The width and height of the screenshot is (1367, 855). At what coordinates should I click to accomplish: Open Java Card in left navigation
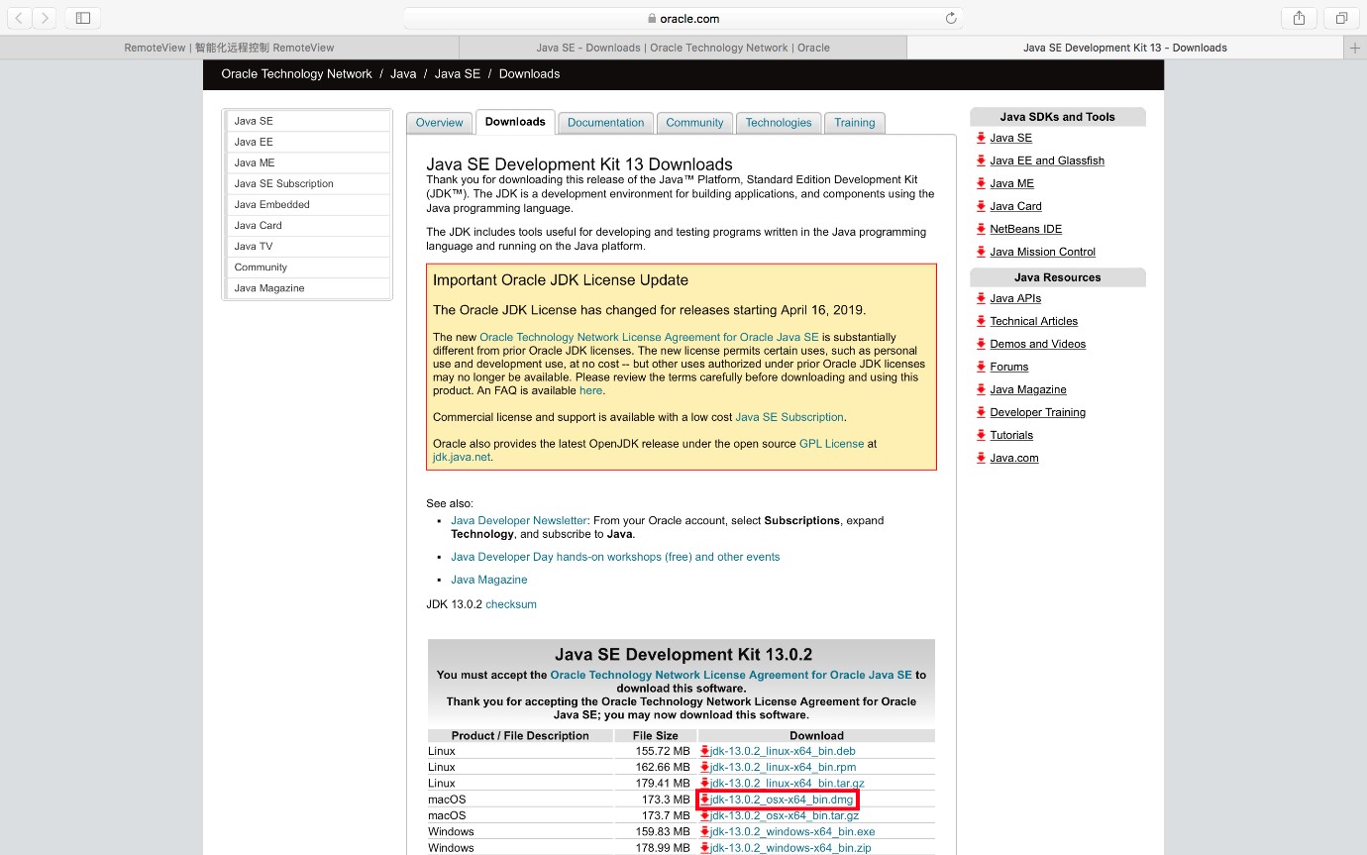coord(309,225)
